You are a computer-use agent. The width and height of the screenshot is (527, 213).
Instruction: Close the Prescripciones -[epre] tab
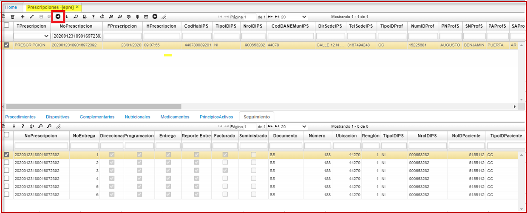77,7
